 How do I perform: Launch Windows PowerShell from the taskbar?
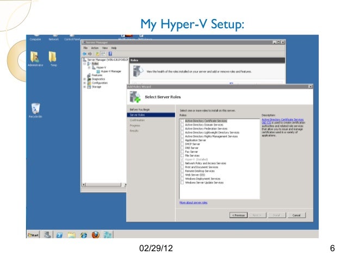click(x=59, y=235)
